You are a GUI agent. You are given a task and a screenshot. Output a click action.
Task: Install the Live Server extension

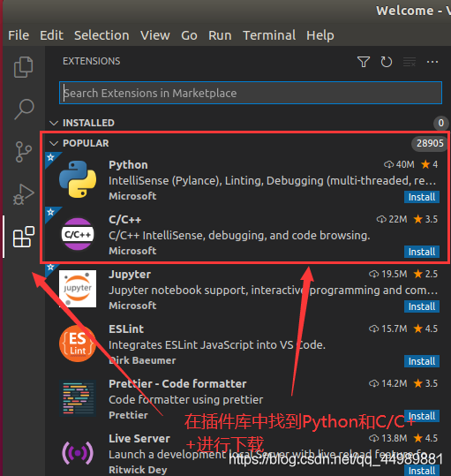tap(422, 470)
